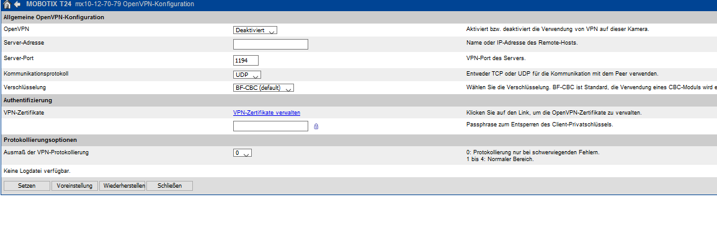Click the Setzen button
This screenshot has height=241, width=717.
pos(27,186)
